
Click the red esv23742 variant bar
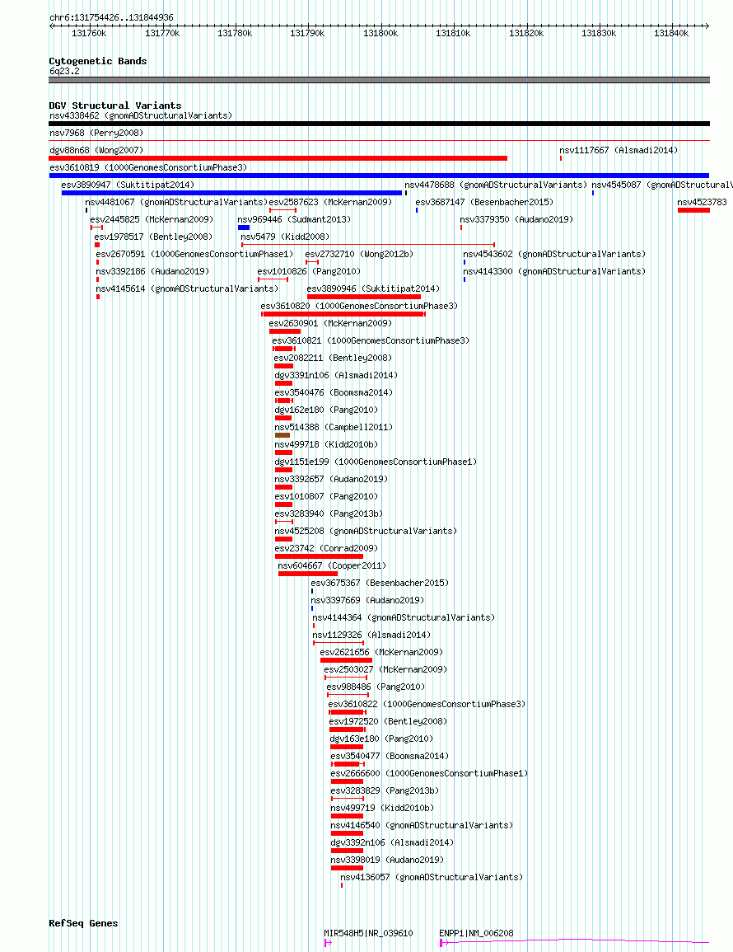320,556
